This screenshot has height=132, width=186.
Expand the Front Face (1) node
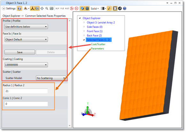(84, 31)
